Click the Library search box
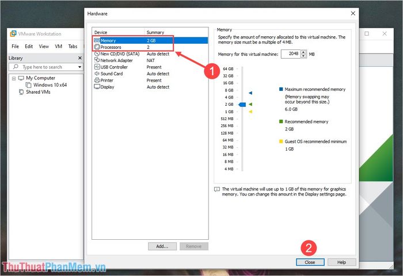The image size is (403, 276). (45, 67)
